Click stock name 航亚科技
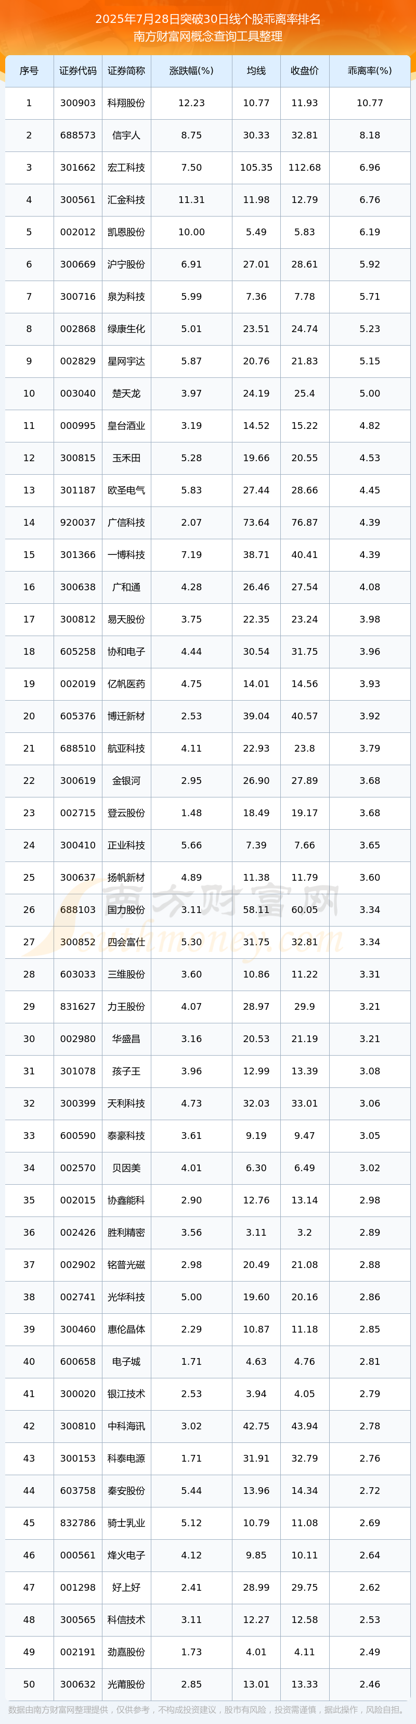Screen dimensions: 416x1724 point(126,748)
